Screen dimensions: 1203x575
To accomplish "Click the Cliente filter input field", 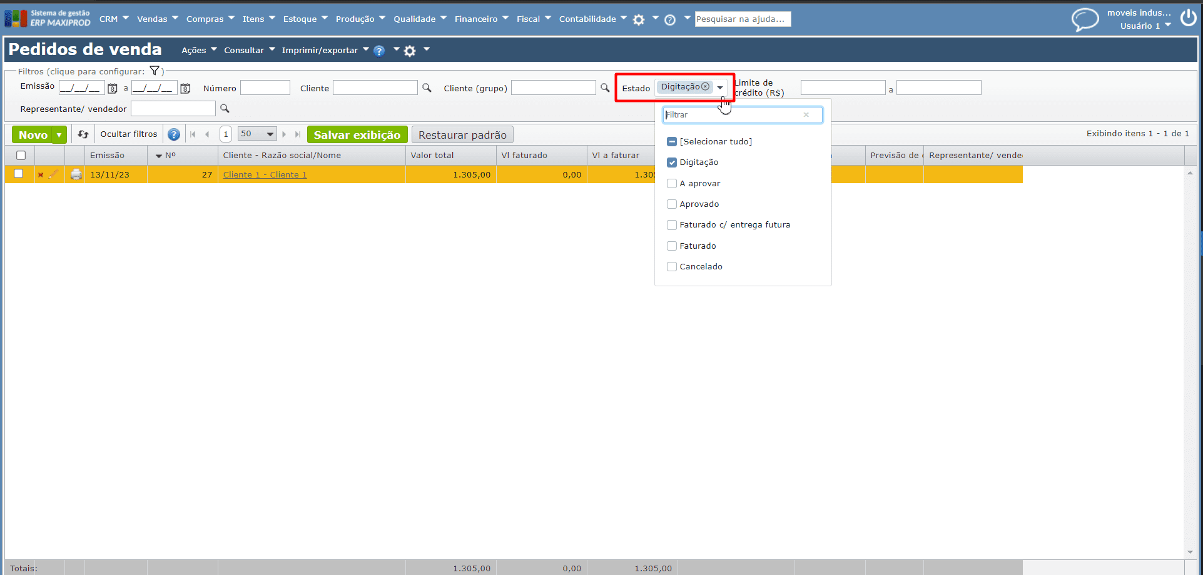I will pyautogui.click(x=375, y=87).
